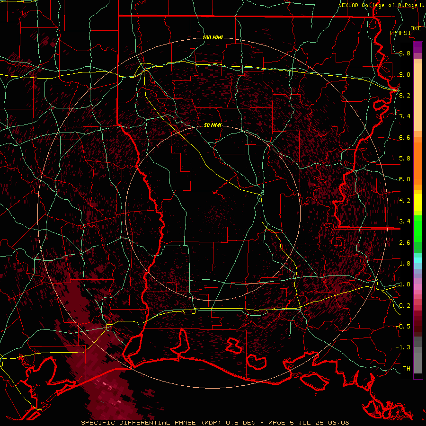Screen dimensions: 426x426
Task: Click the 2.6 value on the color scale
Action: coord(404,242)
